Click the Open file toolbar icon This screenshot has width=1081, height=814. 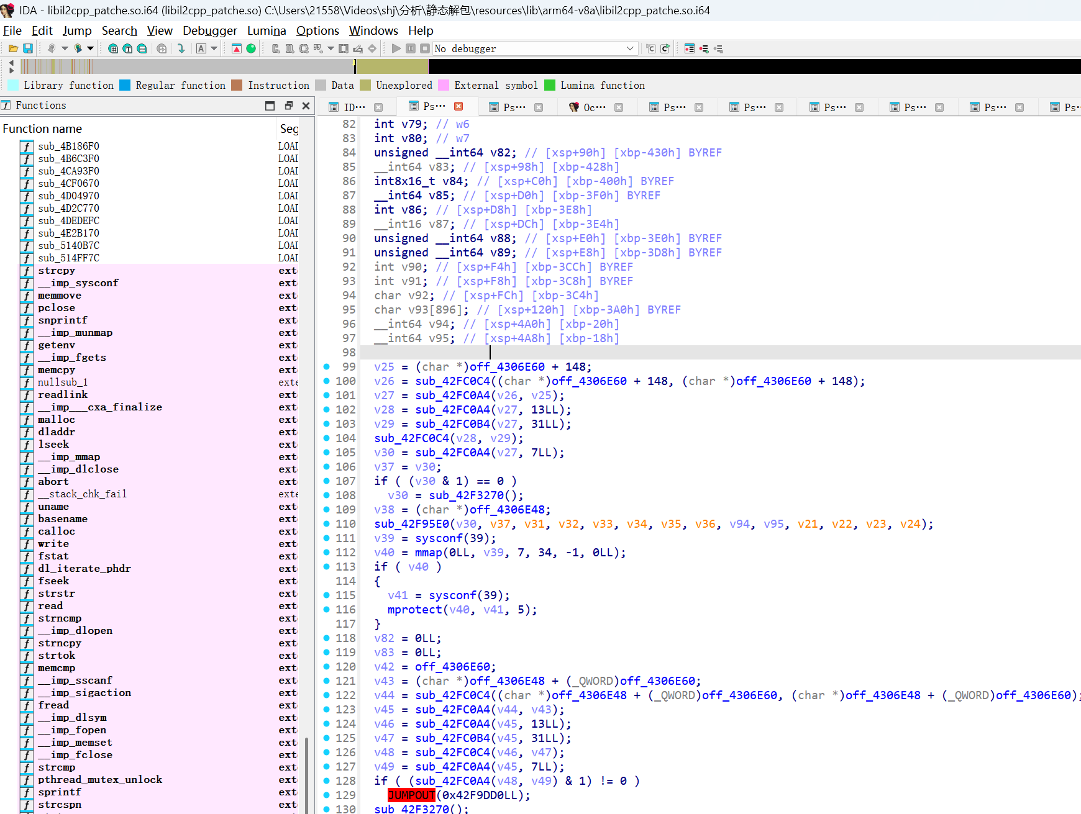[x=13, y=48]
